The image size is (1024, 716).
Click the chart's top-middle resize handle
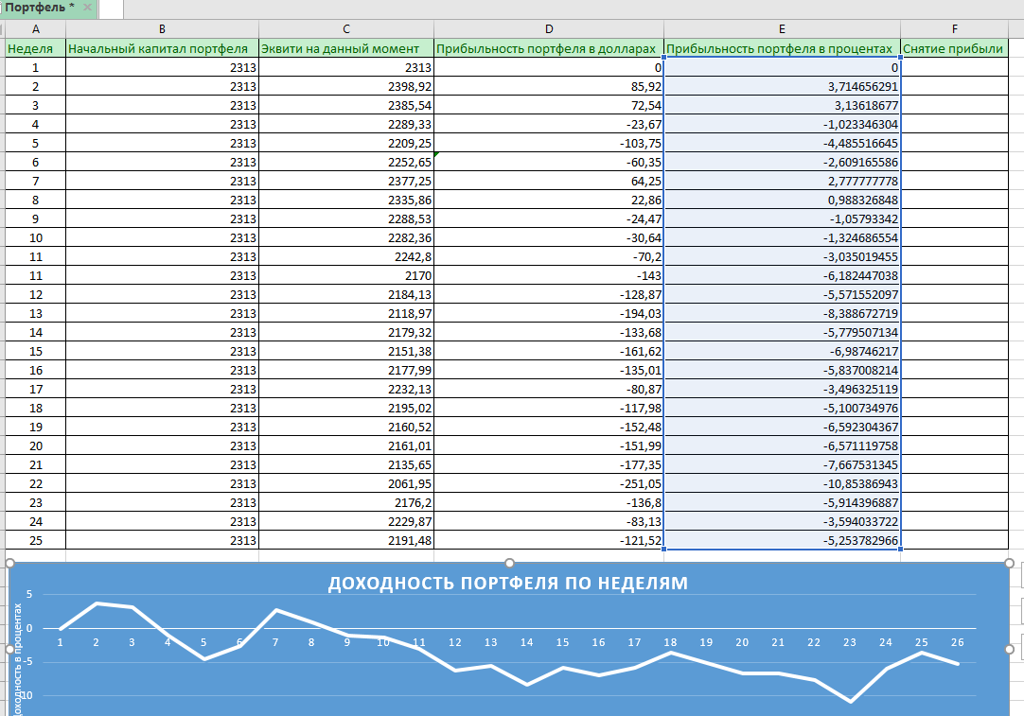pos(510,563)
